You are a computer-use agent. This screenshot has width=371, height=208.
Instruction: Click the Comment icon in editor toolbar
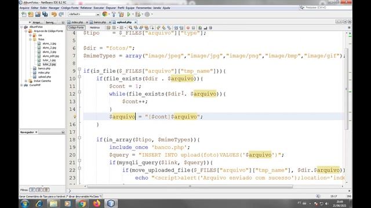coord(200,28)
